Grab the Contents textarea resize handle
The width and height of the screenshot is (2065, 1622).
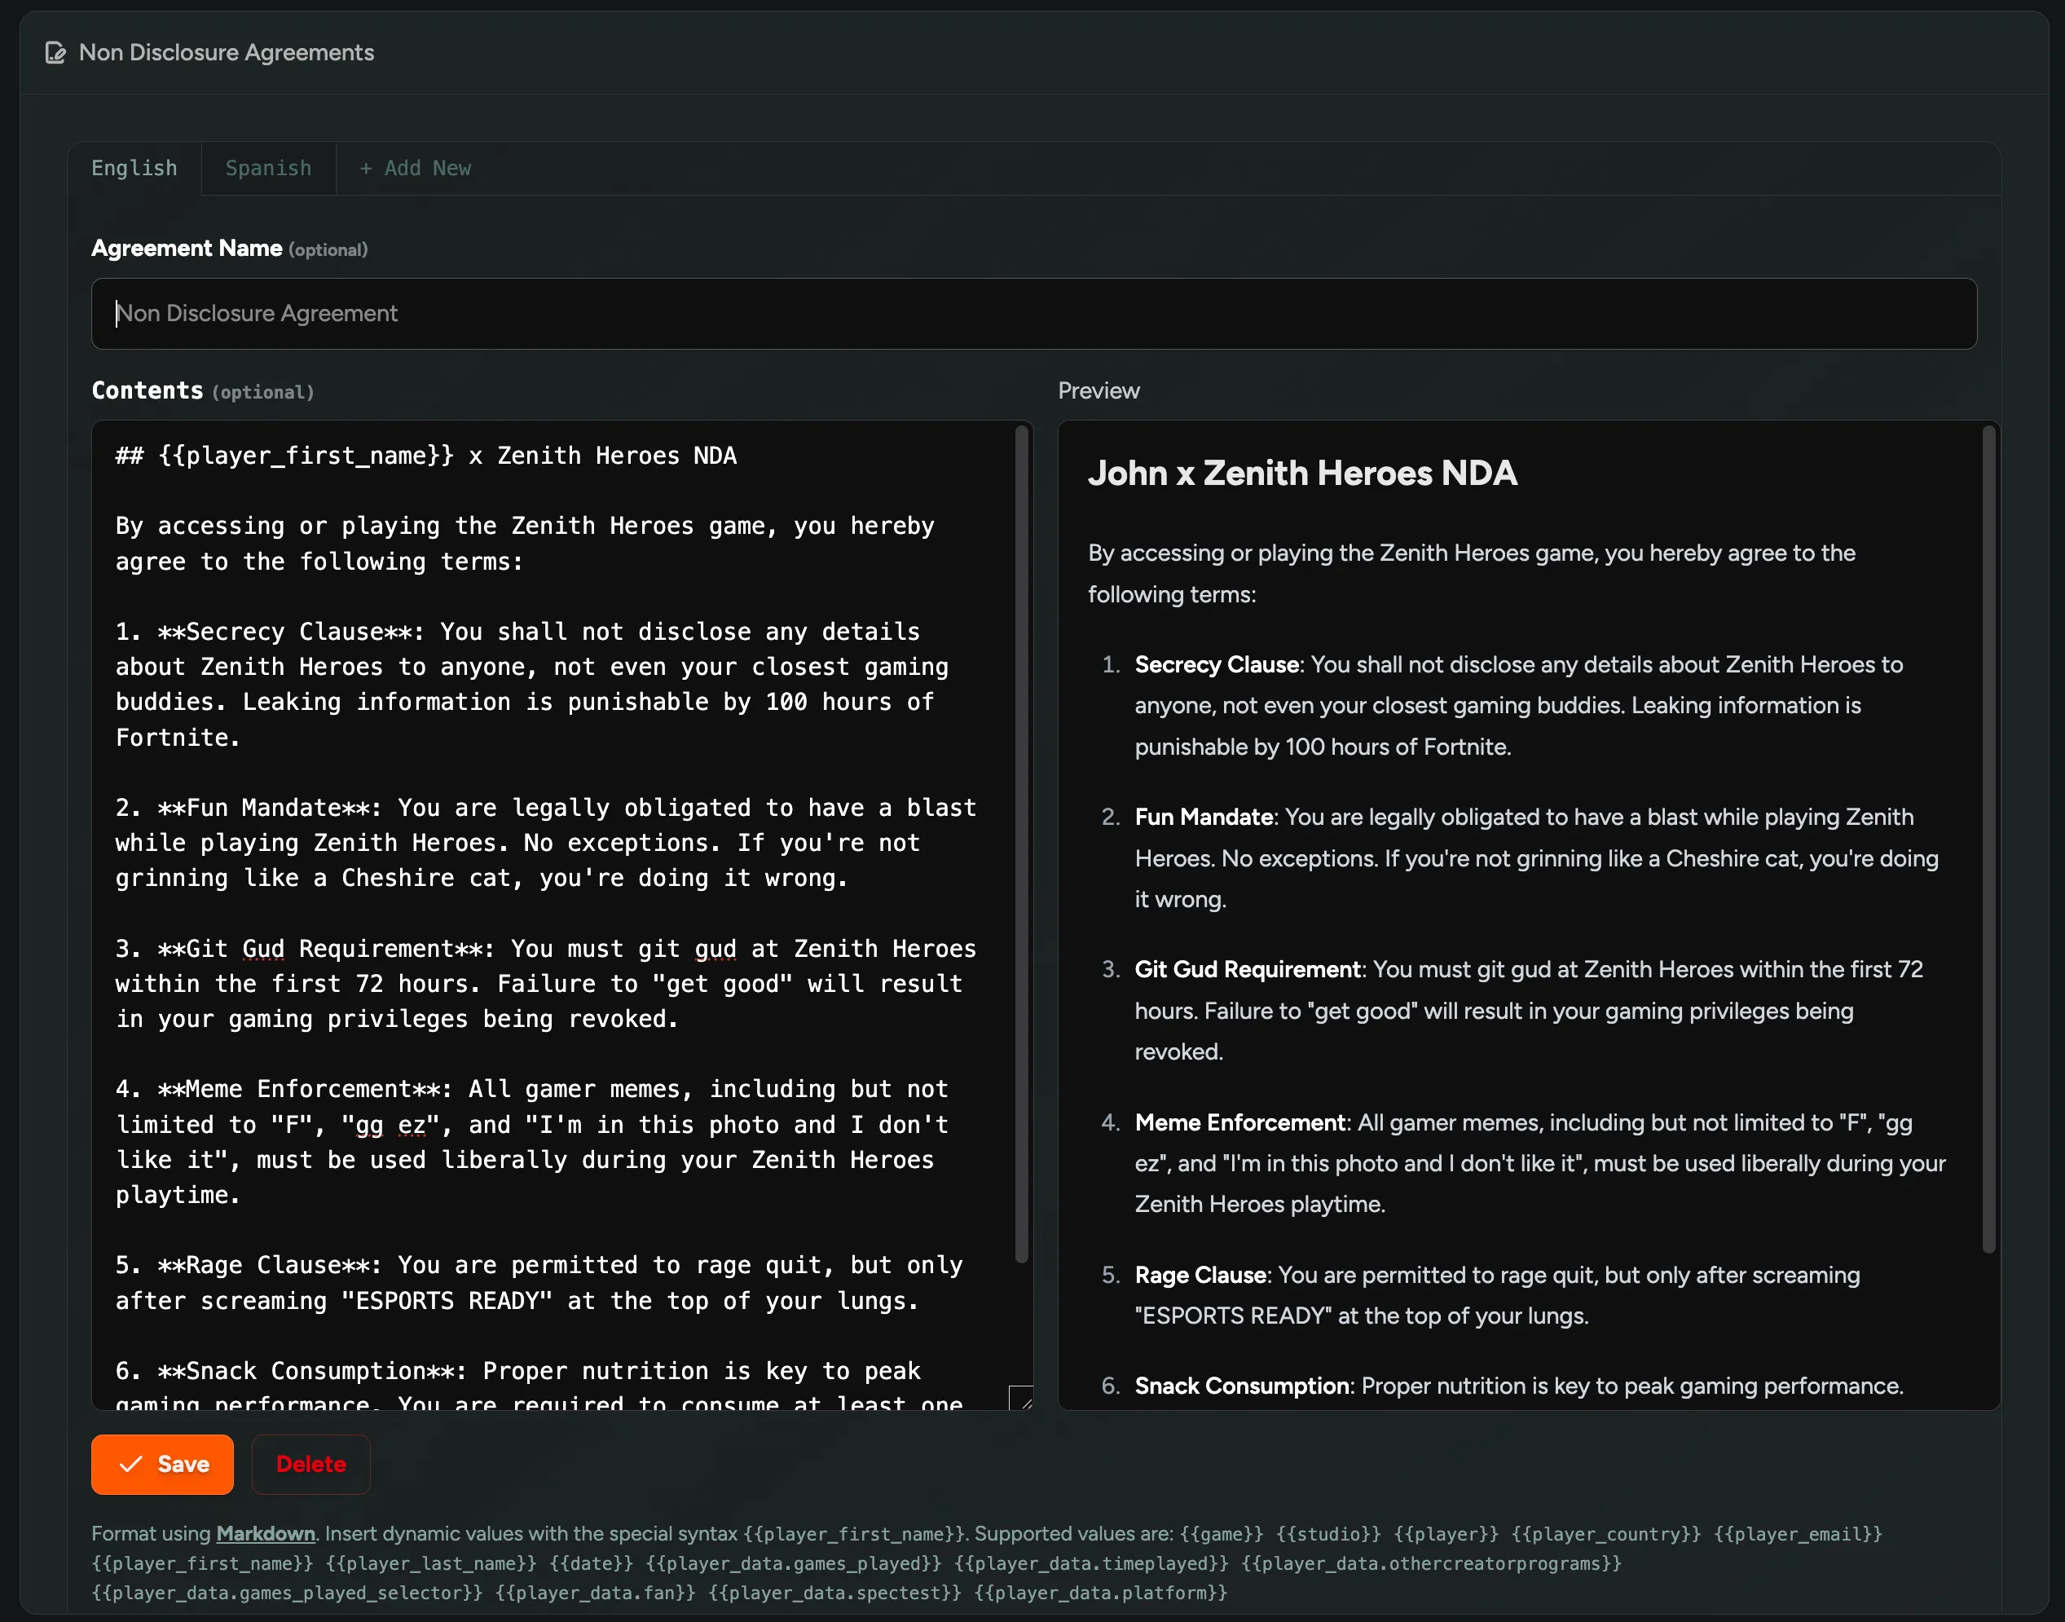coord(1020,1398)
